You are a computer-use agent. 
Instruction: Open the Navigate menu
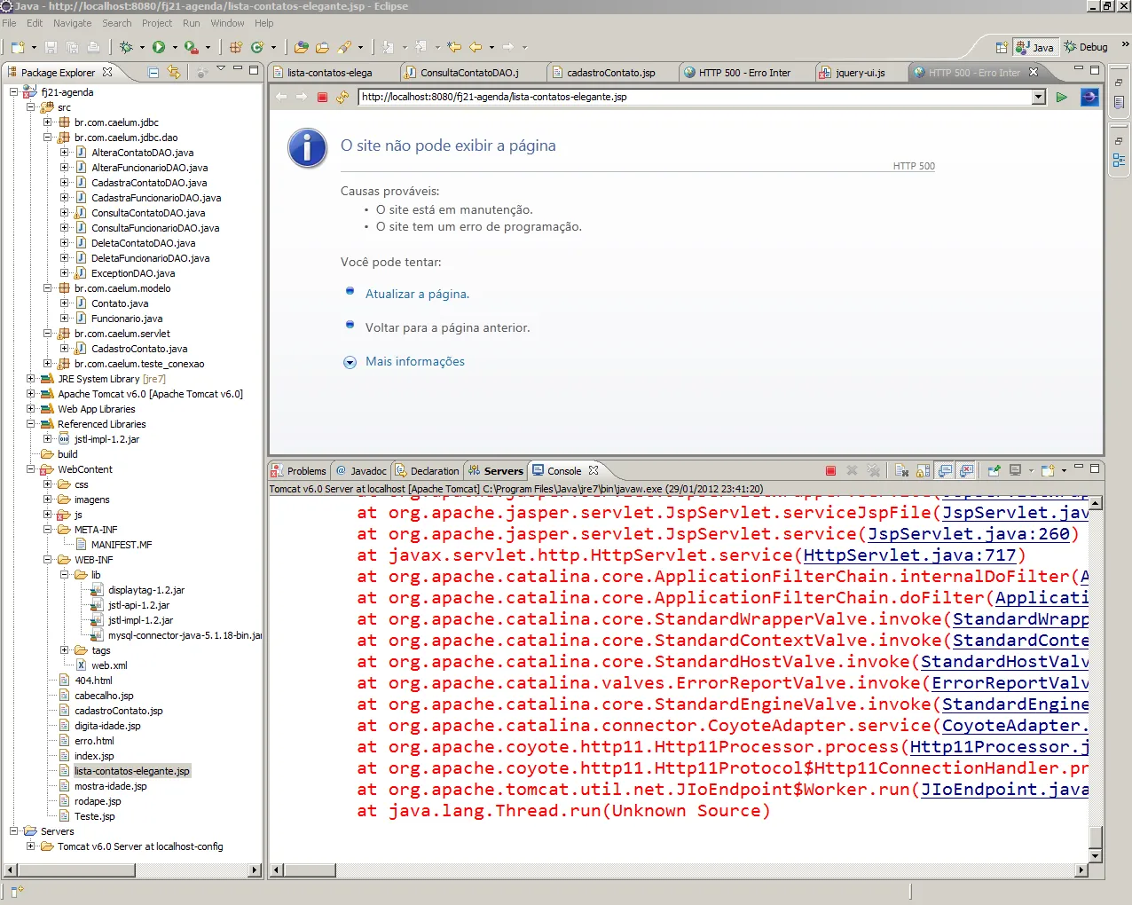click(72, 23)
